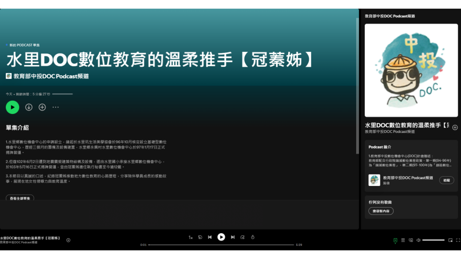This screenshot has height=259, width=461.
Task: Click the small podcast avatar beside the channel name
Action: click(x=9, y=76)
